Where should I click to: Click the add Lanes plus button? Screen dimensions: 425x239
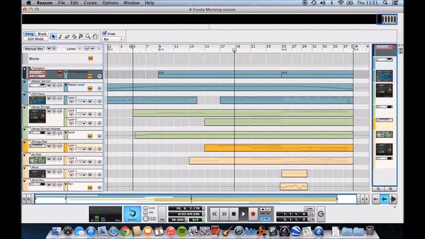80,48
